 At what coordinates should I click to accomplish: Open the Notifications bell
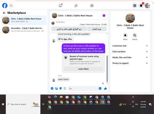(141, 6)
